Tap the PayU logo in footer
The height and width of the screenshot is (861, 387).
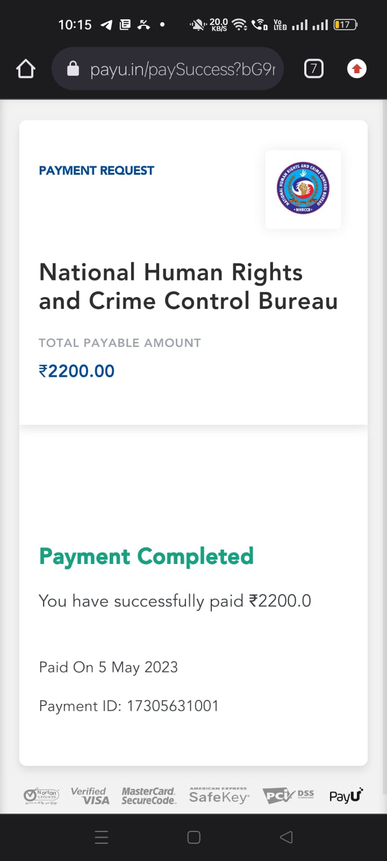(x=346, y=795)
